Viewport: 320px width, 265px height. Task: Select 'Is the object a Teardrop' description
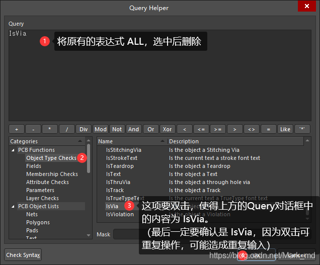coord(200,166)
